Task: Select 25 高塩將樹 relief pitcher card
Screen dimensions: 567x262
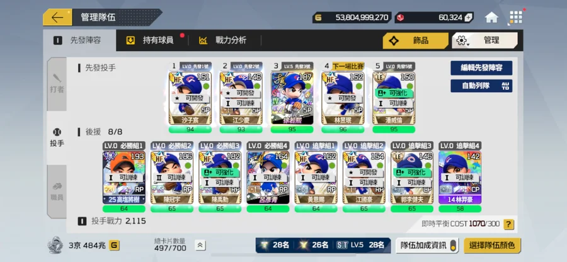Action: (123, 178)
